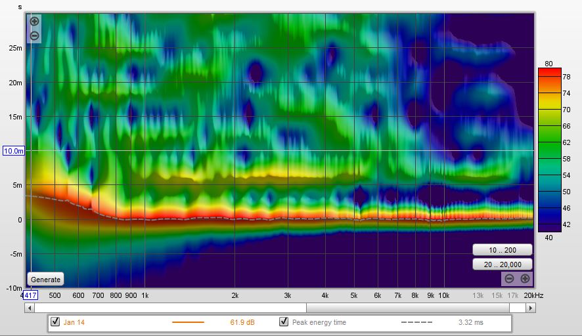Click the 417 frequency cursor label
Viewport: 582px width, 336px height.
click(x=30, y=295)
